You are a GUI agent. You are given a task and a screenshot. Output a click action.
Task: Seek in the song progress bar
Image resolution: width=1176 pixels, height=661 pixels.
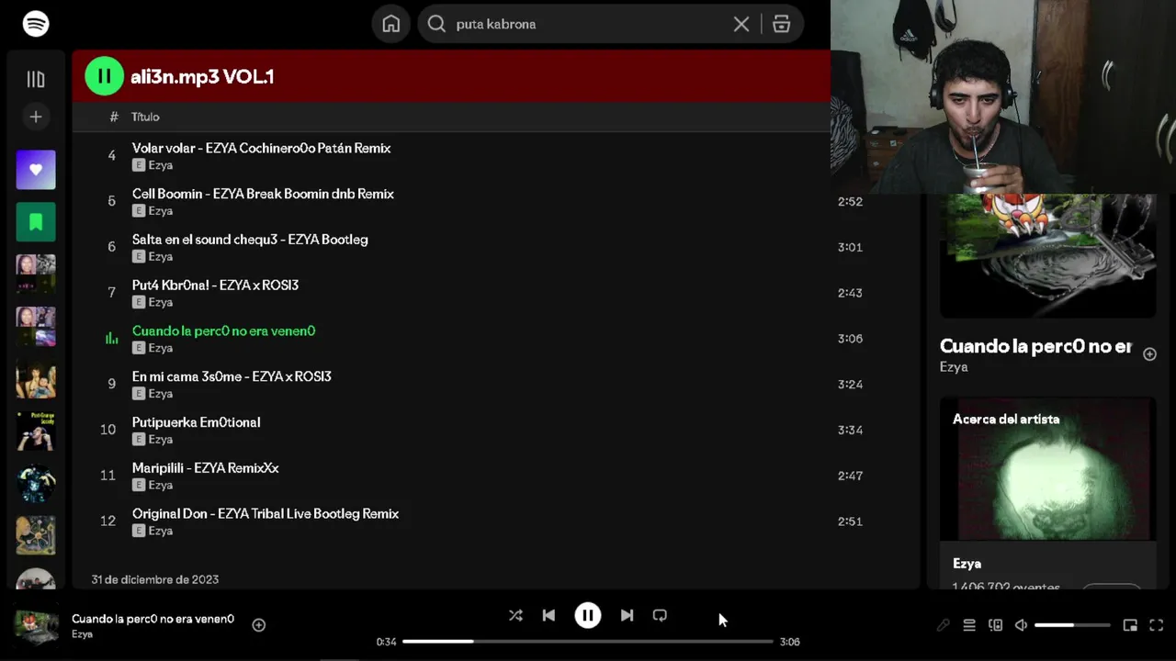point(588,642)
